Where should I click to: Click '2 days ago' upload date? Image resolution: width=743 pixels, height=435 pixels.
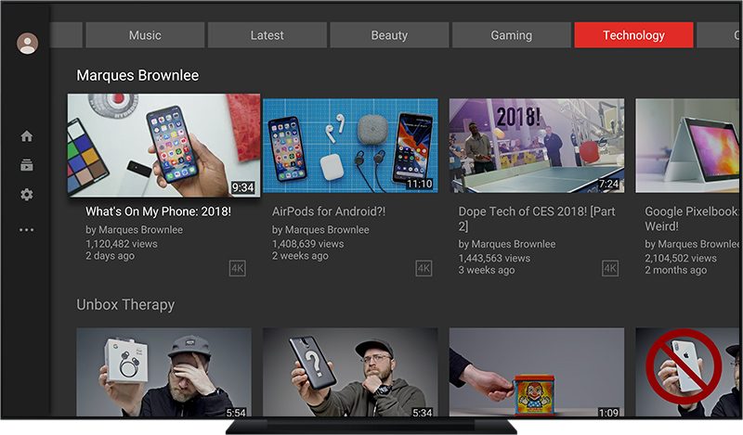pos(110,256)
